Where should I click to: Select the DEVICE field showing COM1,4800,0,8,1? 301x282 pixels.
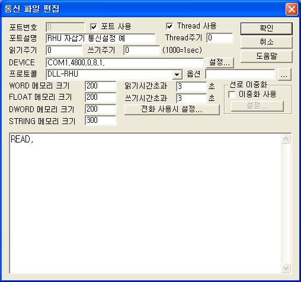tap(124, 62)
